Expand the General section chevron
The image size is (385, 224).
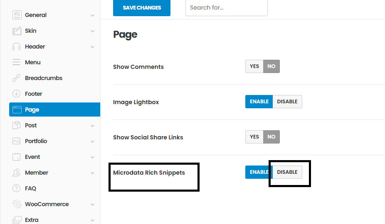[92, 15]
